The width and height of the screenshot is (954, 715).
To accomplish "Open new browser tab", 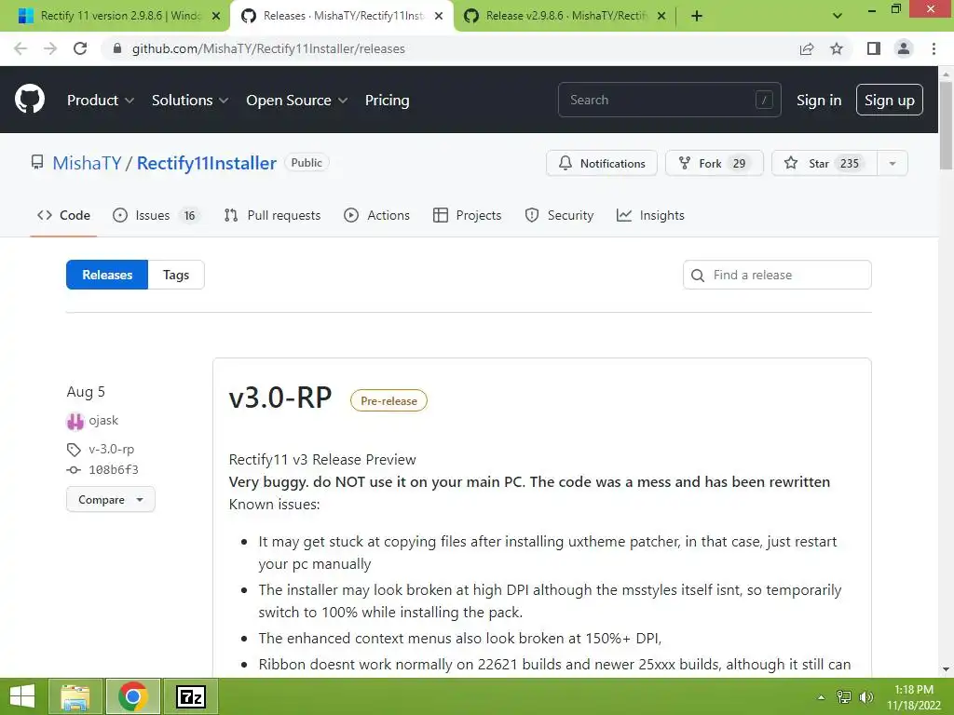I will (x=697, y=16).
